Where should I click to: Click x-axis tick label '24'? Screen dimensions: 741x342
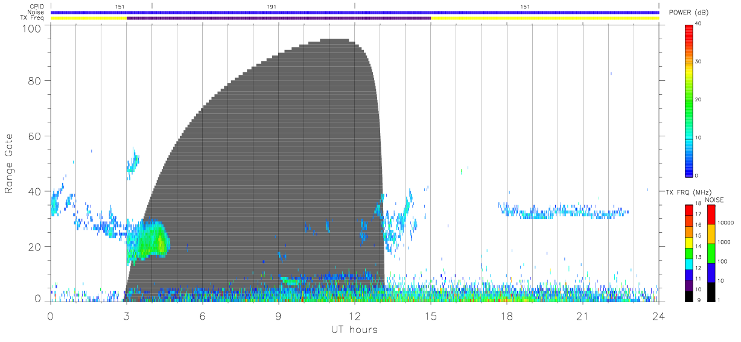click(x=658, y=316)
